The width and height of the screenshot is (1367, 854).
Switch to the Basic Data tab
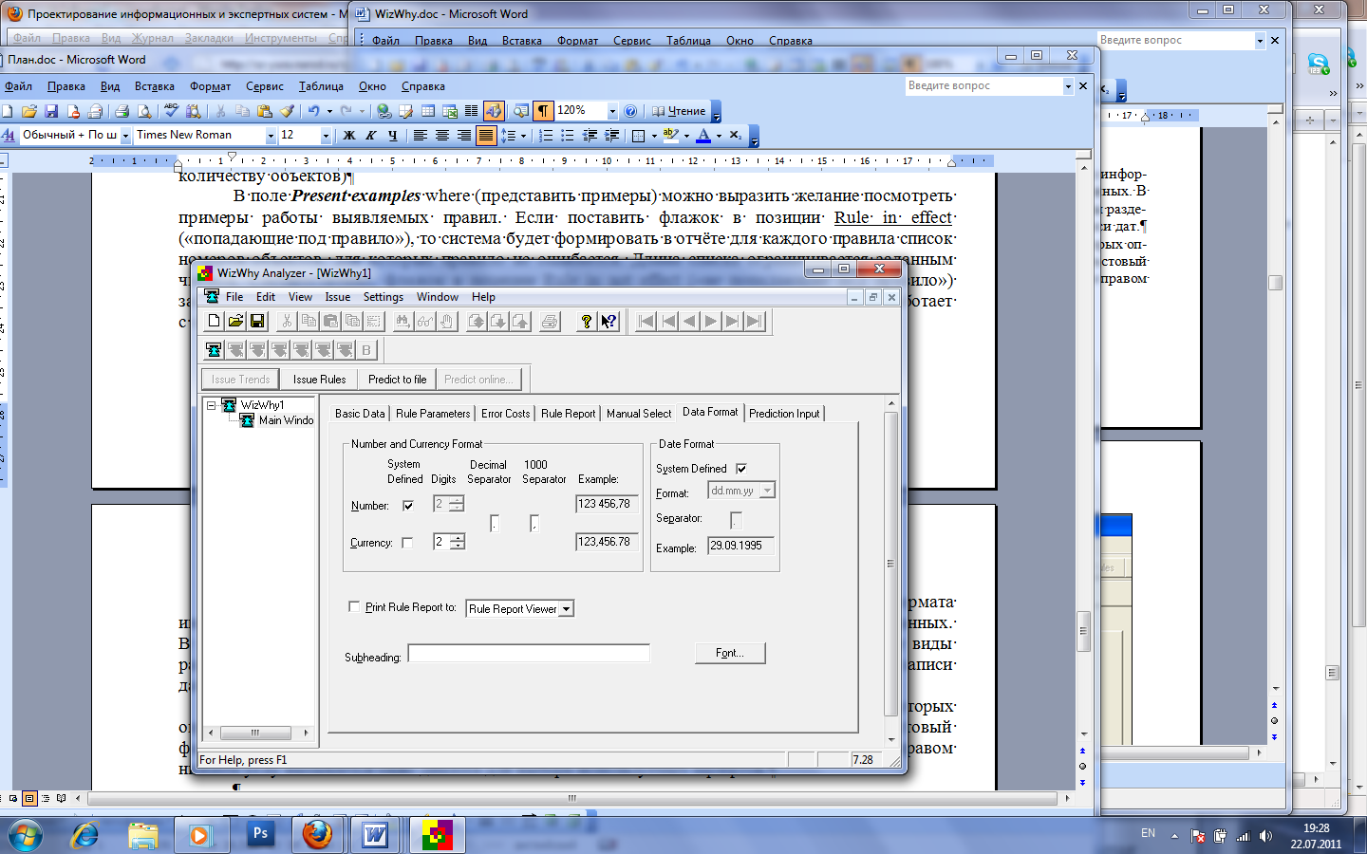click(360, 414)
